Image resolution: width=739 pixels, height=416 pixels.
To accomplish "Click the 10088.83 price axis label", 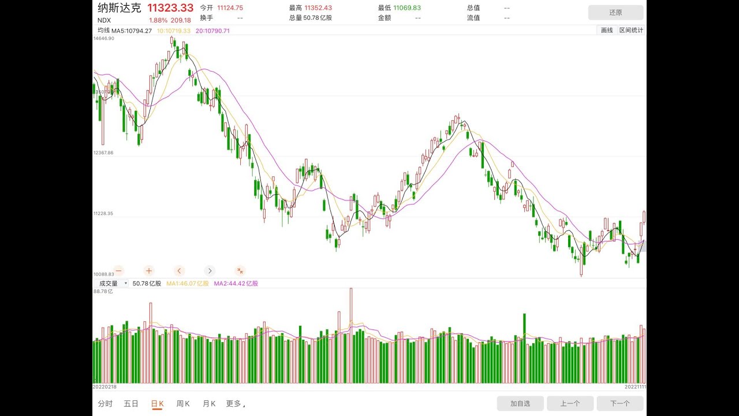I will [103, 274].
